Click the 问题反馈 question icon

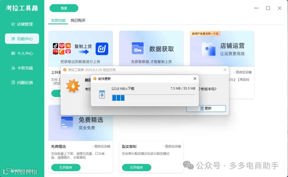[13, 83]
